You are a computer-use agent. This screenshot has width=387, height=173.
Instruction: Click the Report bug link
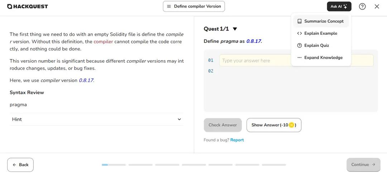pyautogui.click(x=237, y=140)
